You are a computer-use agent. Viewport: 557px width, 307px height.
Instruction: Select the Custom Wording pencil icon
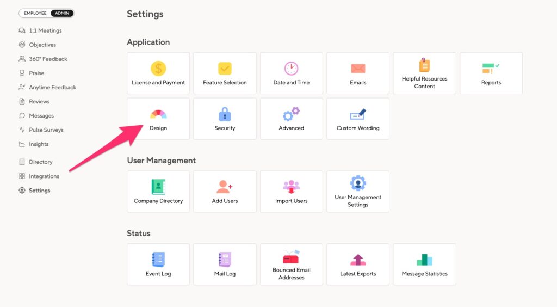pos(358,114)
